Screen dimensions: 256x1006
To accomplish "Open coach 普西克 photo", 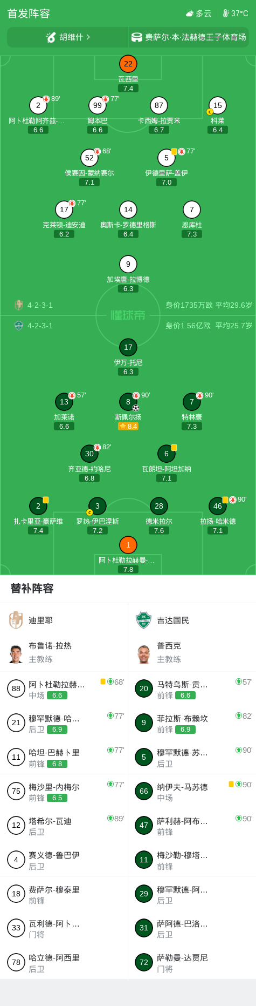I will [143, 653].
